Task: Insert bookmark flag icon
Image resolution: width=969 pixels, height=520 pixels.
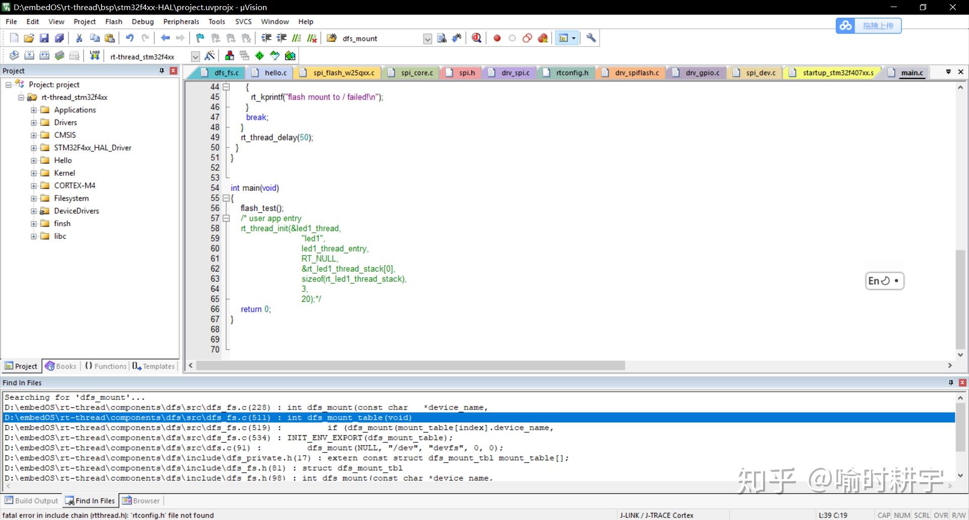Action: (x=200, y=38)
